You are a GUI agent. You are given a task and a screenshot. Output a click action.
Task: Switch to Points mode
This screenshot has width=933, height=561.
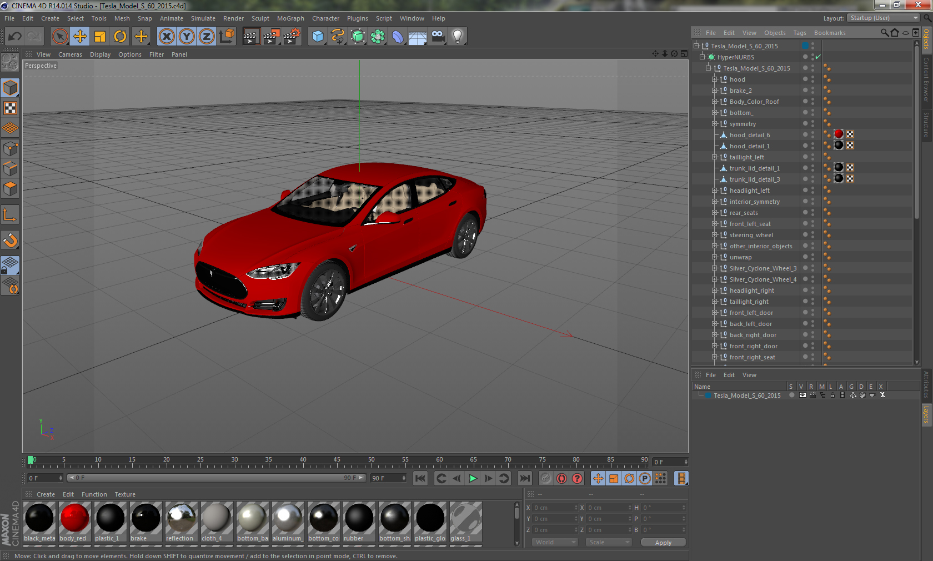click(11, 148)
